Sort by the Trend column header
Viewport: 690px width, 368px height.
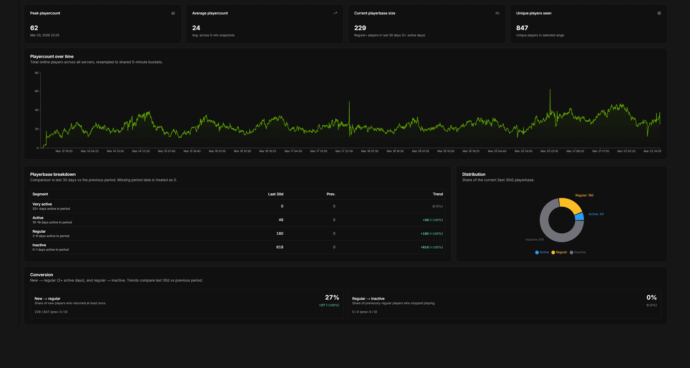[x=438, y=194]
